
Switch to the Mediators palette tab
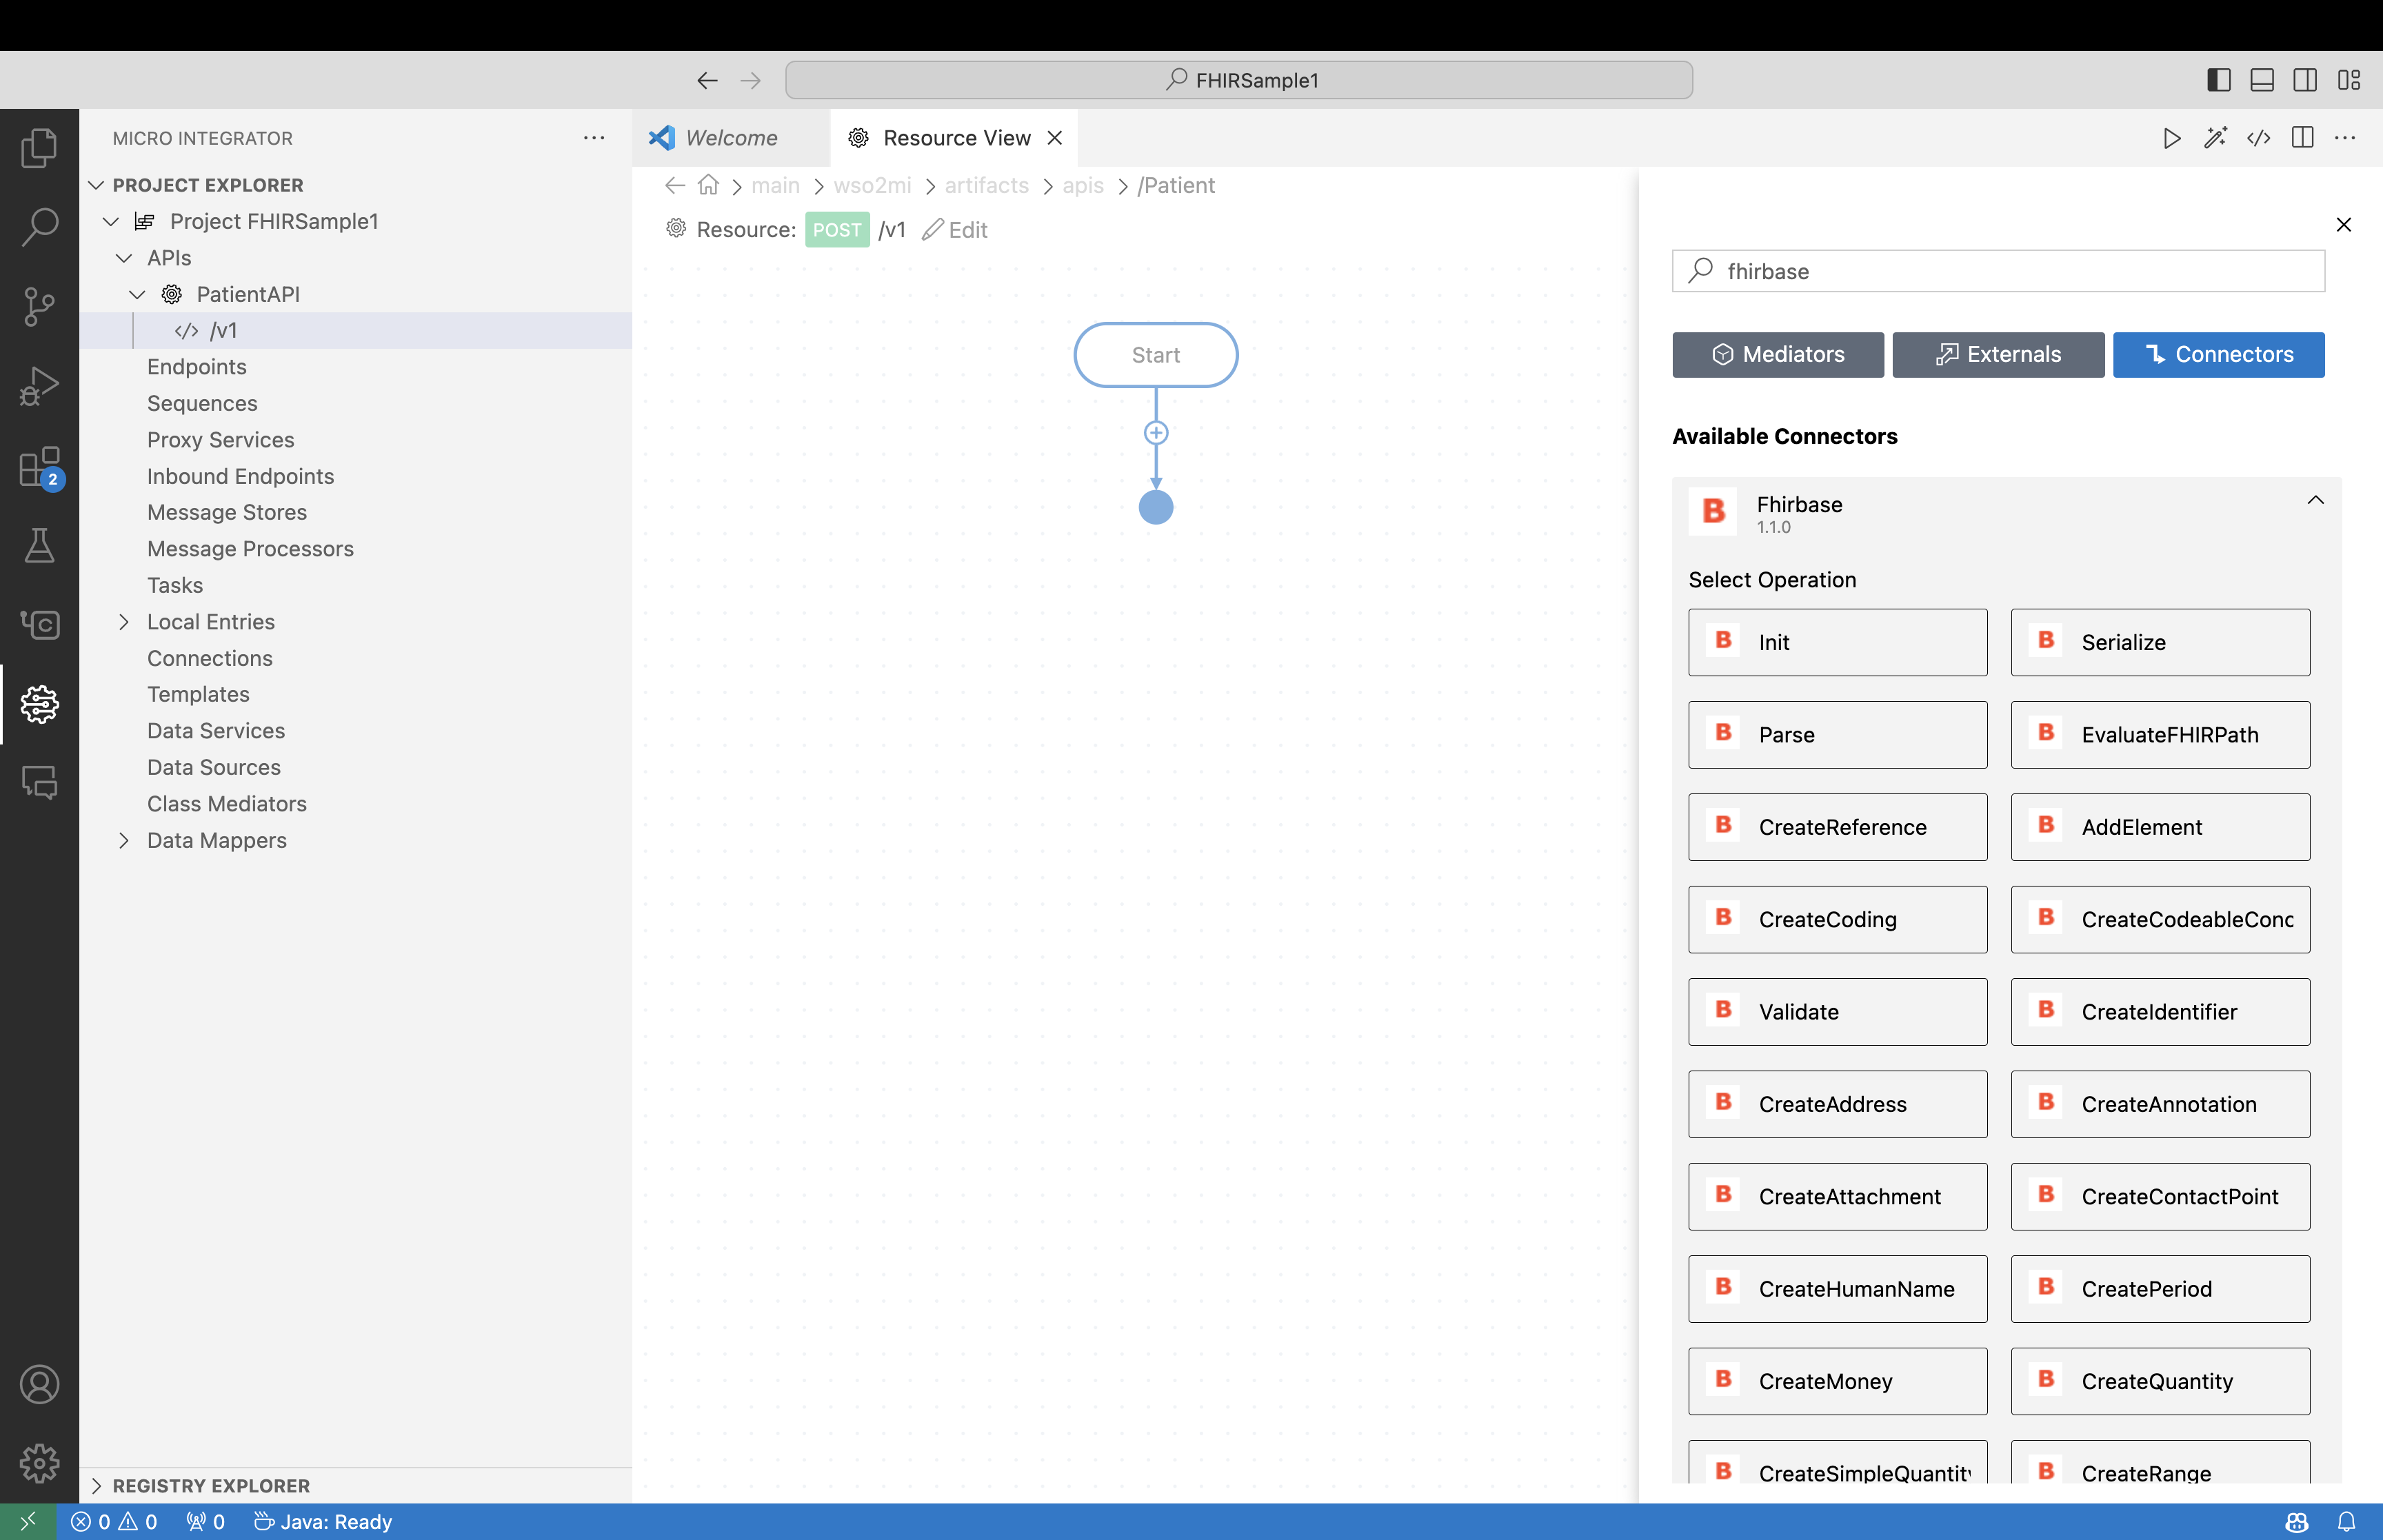(x=1777, y=354)
